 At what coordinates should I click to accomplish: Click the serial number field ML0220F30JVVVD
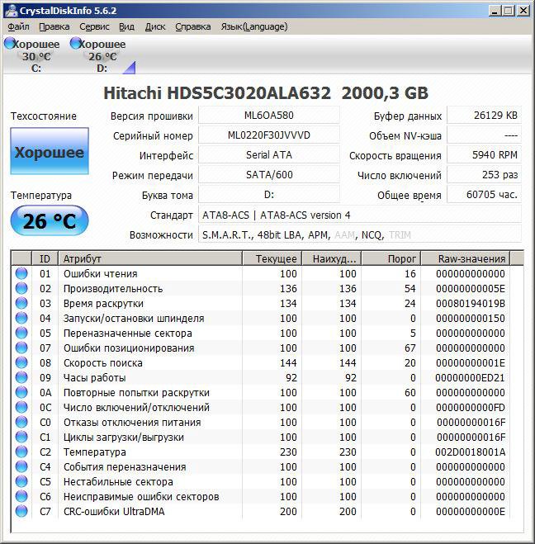(x=269, y=135)
